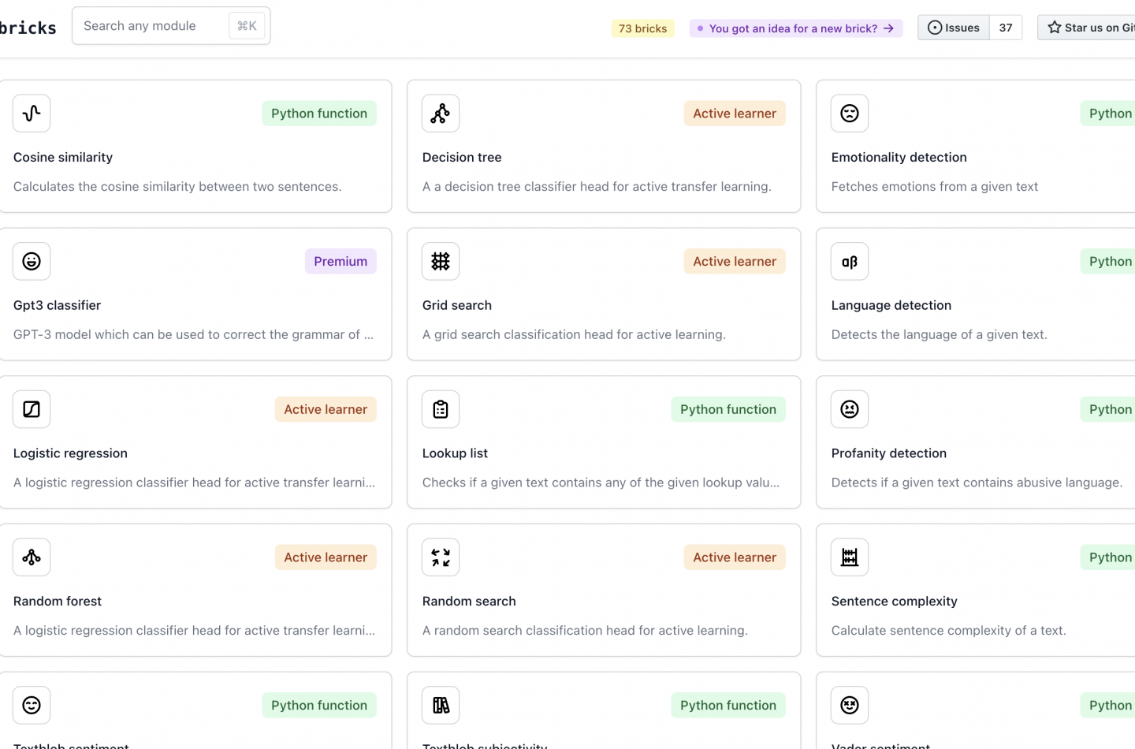Open the Gpt3 classifier smiley icon
Screen dimensions: 1135x749
[31, 261]
